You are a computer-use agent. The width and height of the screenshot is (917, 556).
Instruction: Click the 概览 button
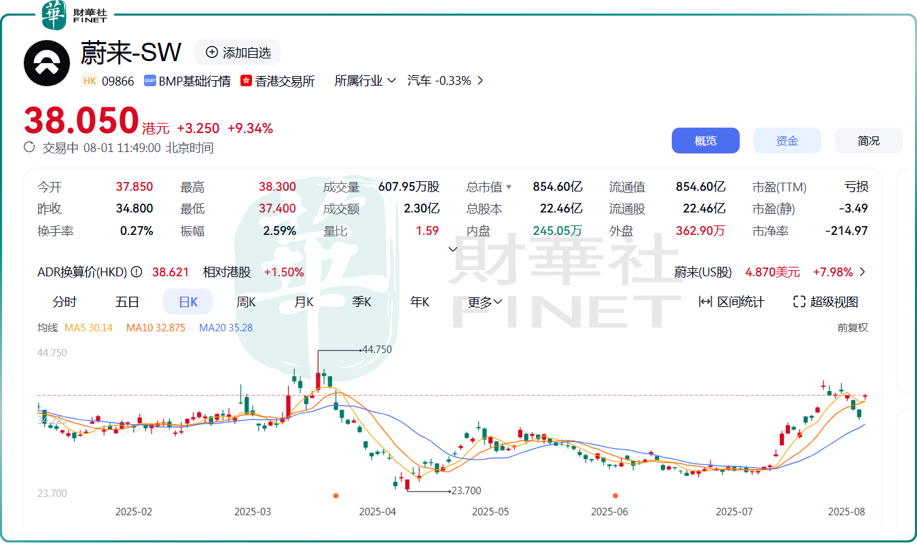pyautogui.click(x=705, y=141)
